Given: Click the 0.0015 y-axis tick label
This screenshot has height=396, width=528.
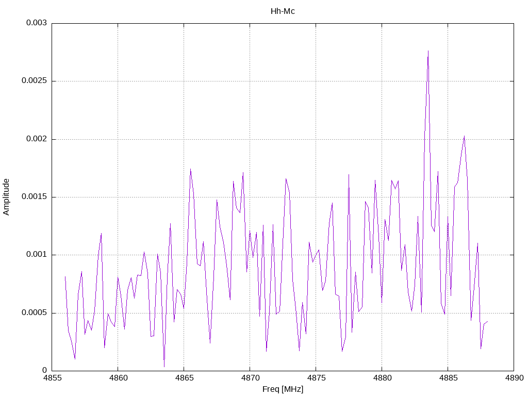Looking at the screenshot, I should tap(34, 196).
